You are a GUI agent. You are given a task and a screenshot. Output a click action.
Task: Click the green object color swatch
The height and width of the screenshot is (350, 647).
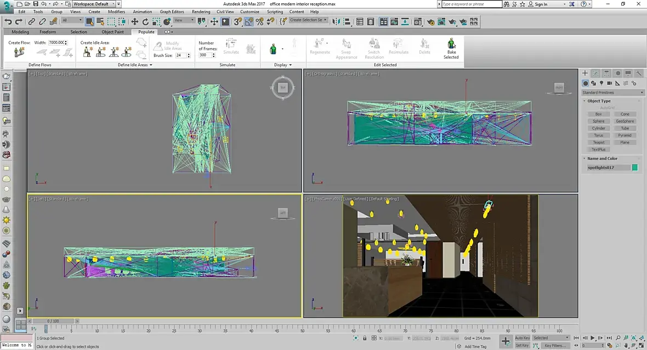(635, 168)
